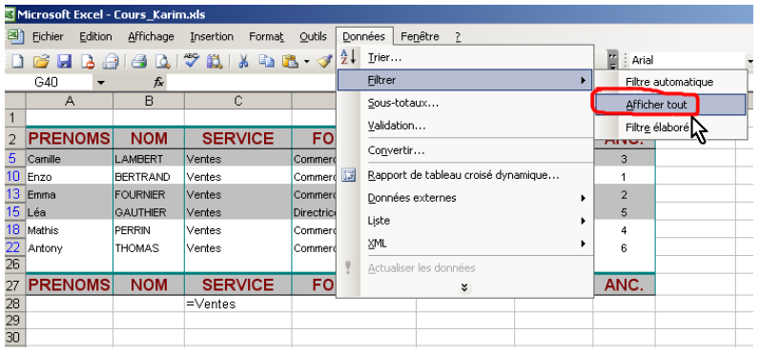Click the Research binoculars icon

click(215, 61)
